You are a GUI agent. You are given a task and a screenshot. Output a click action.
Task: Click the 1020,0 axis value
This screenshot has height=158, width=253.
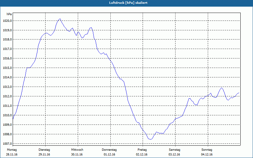(x=7, y=21)
